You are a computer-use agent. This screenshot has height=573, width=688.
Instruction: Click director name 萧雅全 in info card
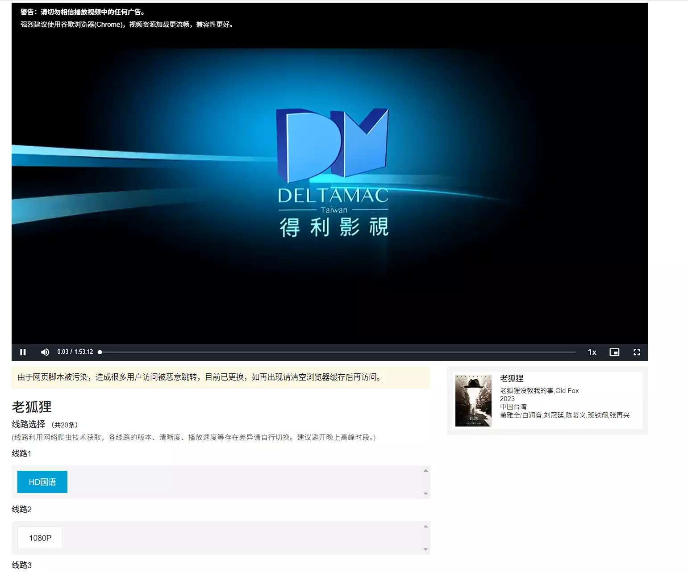tap(509, 415)
